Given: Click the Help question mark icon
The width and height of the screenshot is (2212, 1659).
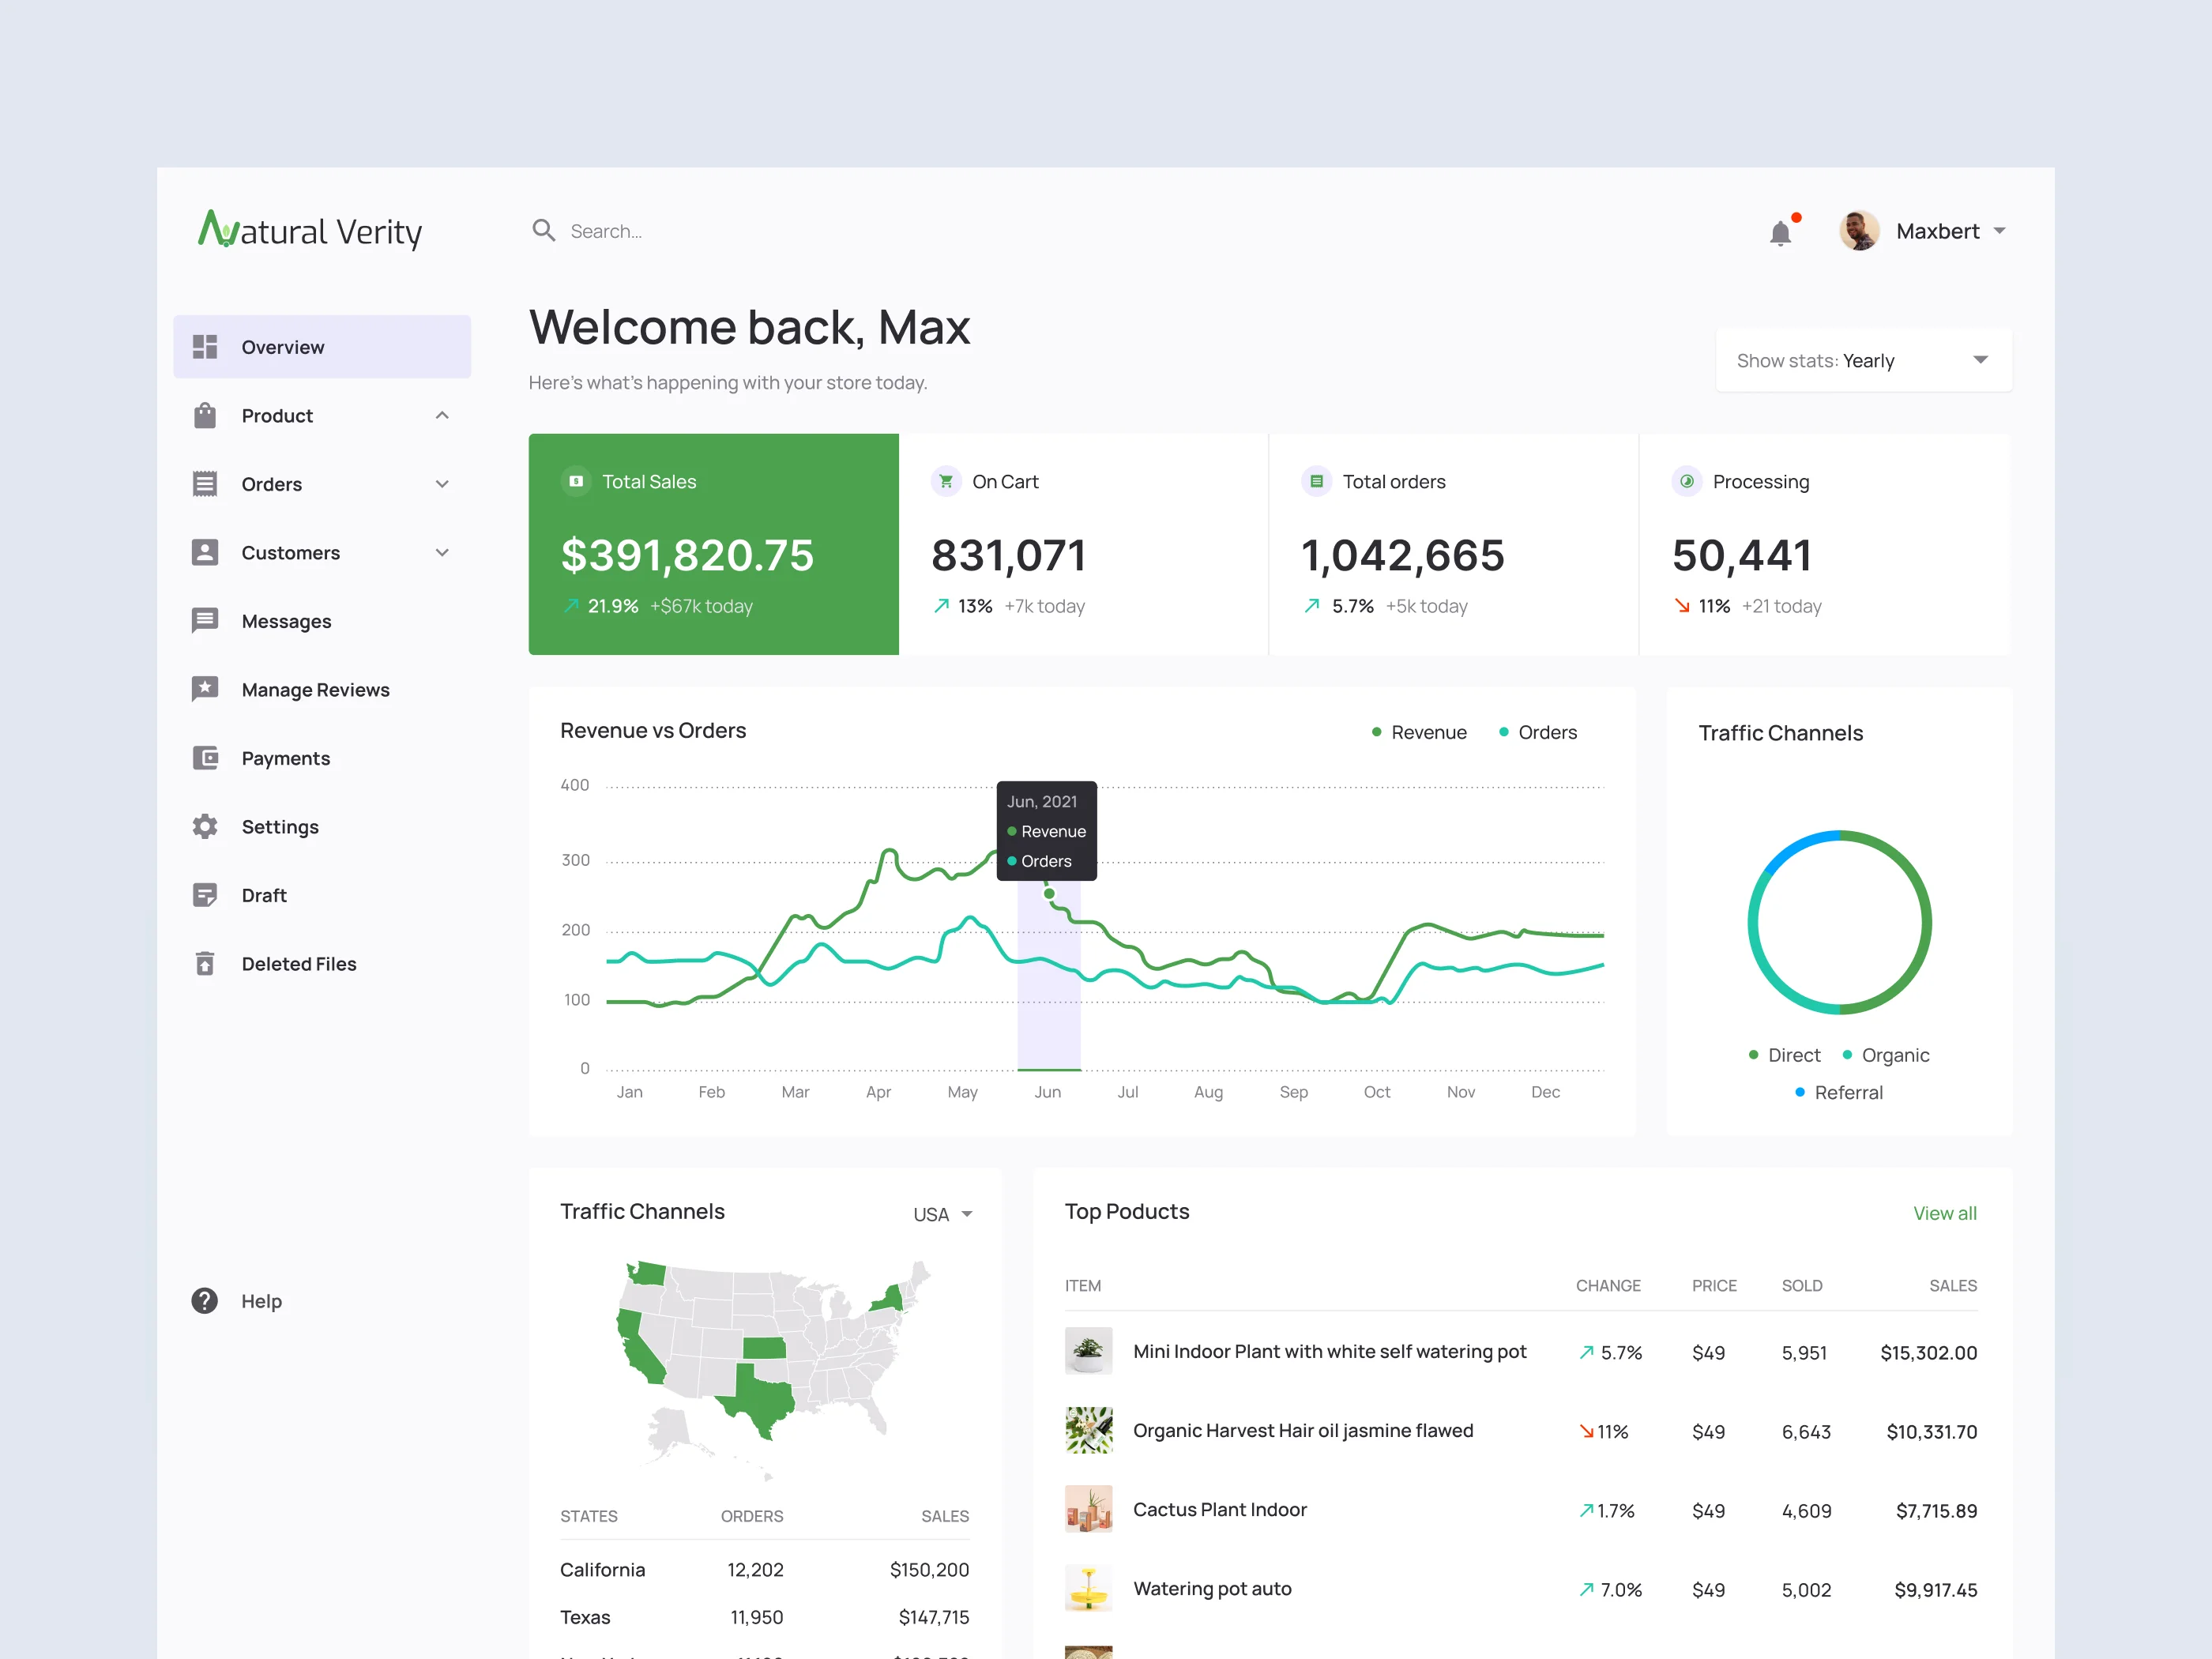Looking at the screenshot, I should tap(205, 1301).
